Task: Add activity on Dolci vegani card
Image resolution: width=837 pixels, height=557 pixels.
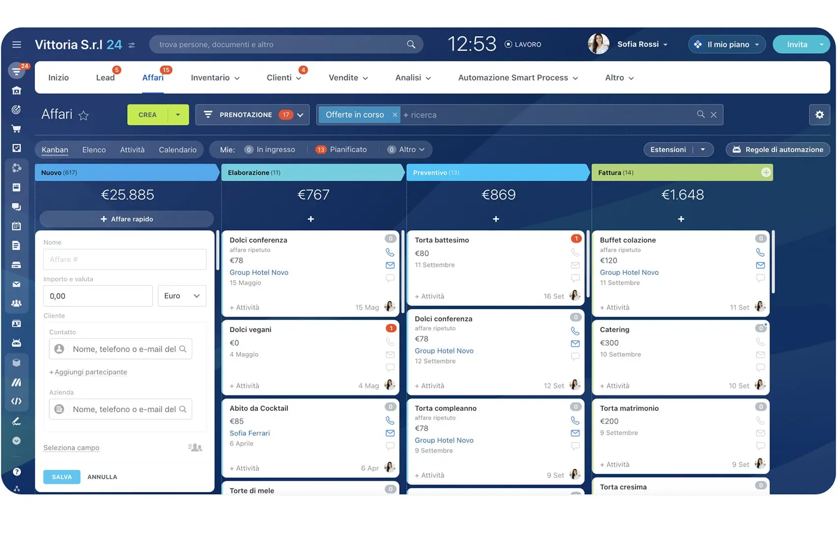Action: (x=244, y=386)
